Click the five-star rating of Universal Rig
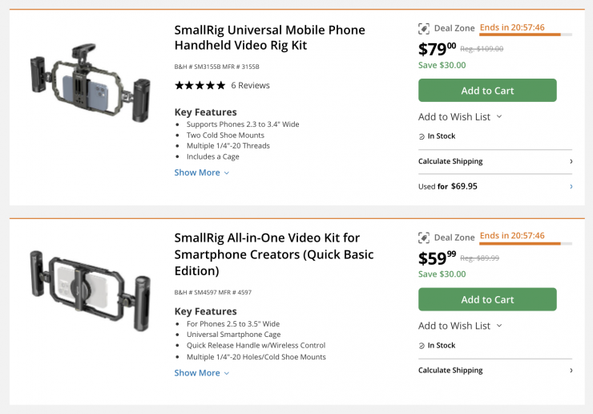 (x=200, y=85)
